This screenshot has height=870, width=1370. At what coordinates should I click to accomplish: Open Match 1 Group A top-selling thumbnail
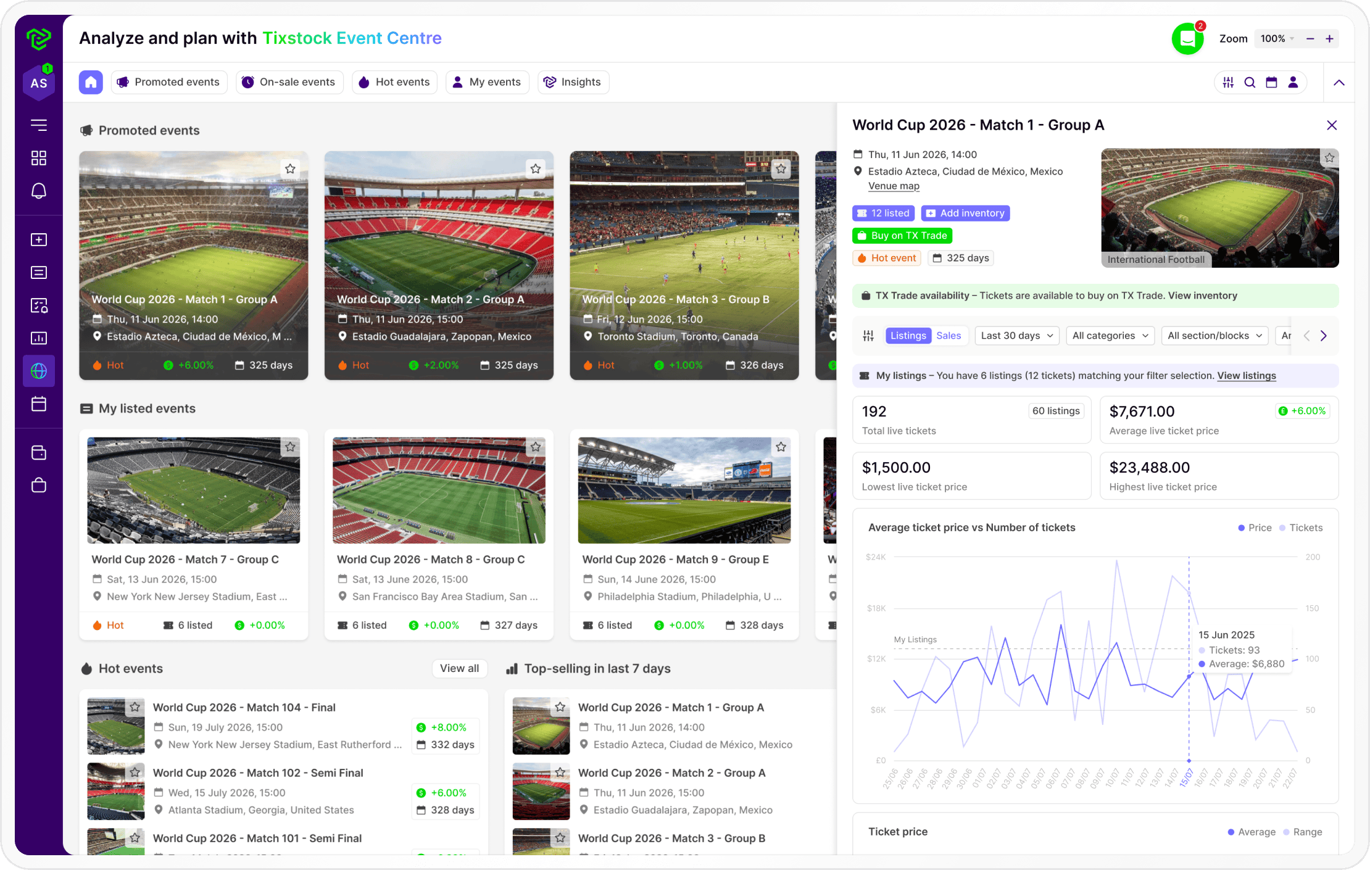(x=541, y=726)
